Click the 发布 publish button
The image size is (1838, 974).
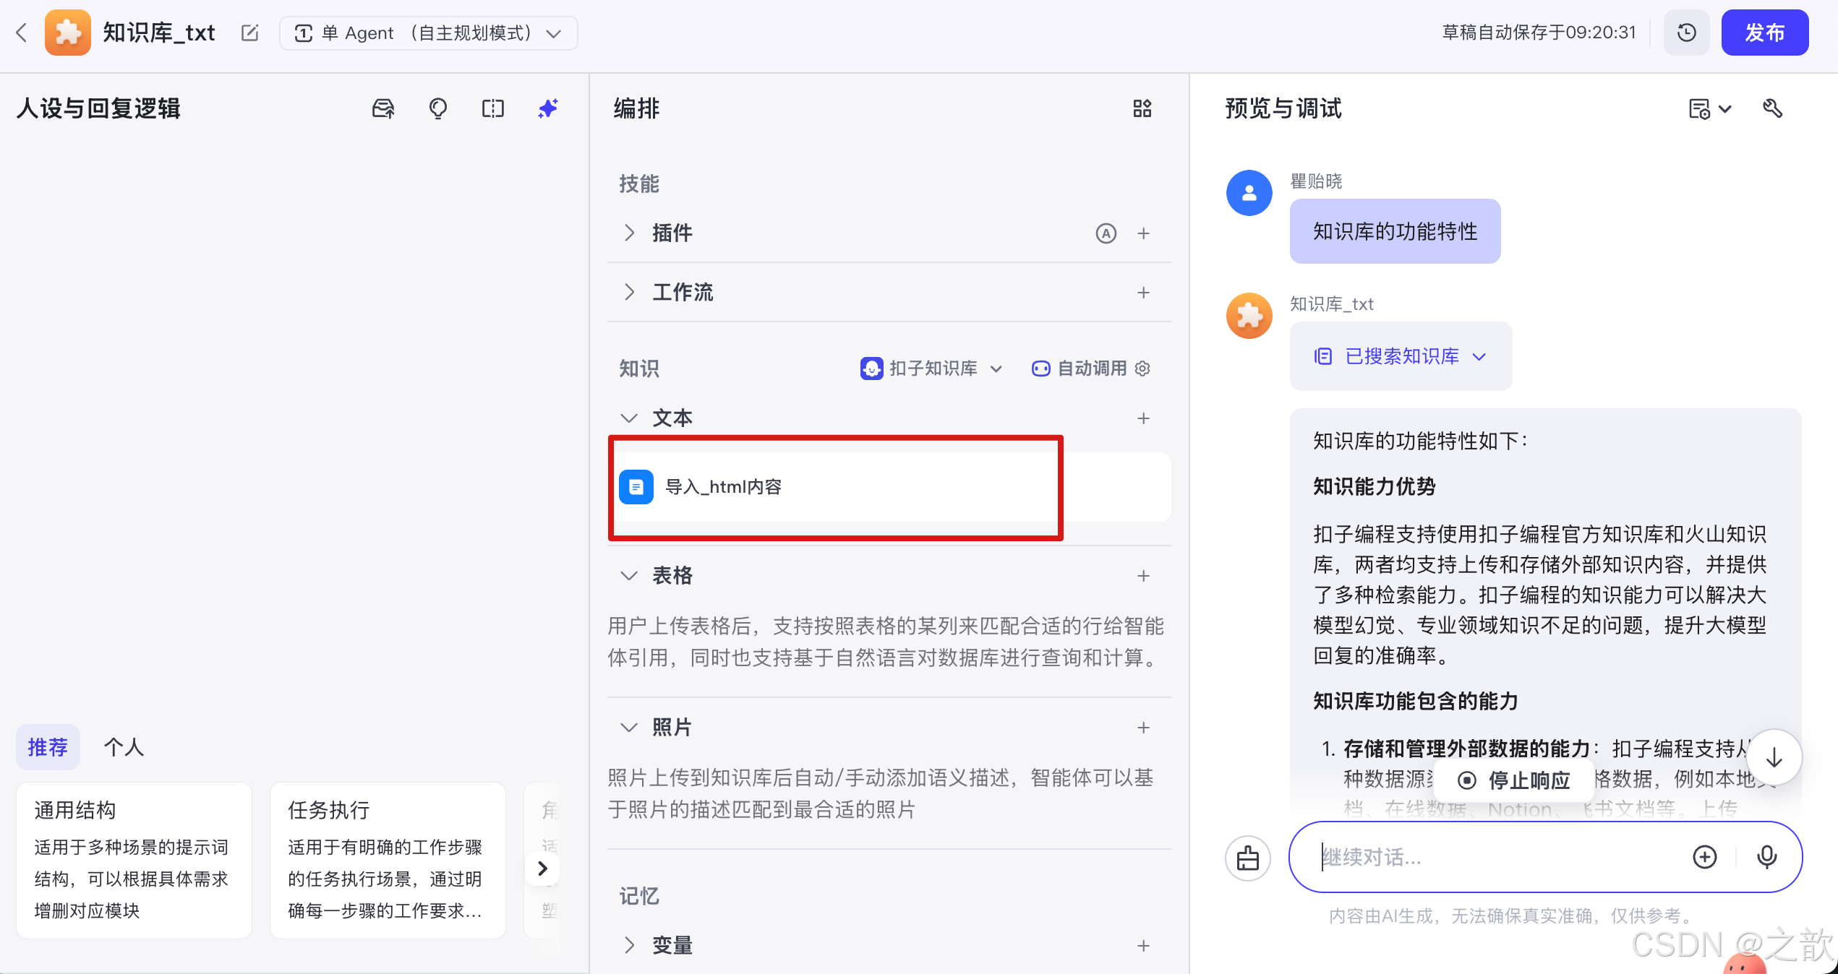point(1765,33)
